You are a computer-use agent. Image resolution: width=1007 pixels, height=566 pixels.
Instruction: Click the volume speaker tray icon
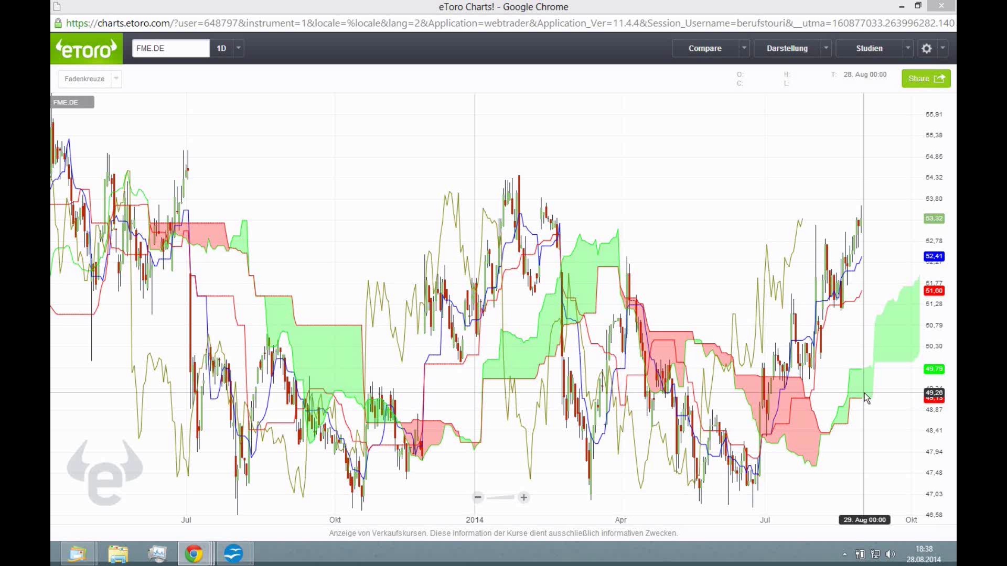coord(890,554)
